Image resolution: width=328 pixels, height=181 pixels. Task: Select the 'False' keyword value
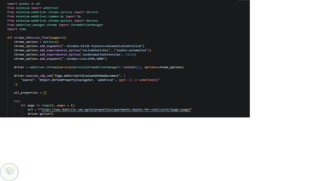(x=130, y=54)
